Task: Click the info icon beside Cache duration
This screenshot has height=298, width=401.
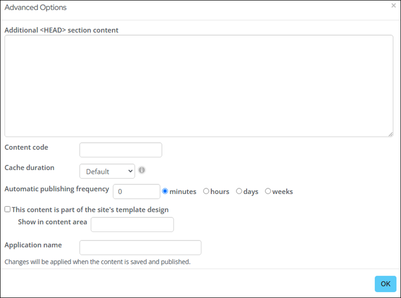Action: (x=142, y=170)
